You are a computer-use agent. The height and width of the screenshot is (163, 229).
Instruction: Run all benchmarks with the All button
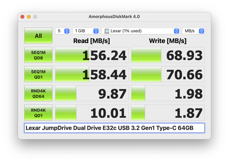(38, 36)
